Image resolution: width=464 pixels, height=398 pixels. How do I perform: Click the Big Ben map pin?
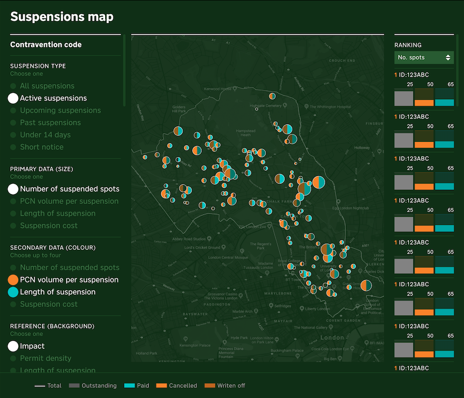[x=340, y=359]
